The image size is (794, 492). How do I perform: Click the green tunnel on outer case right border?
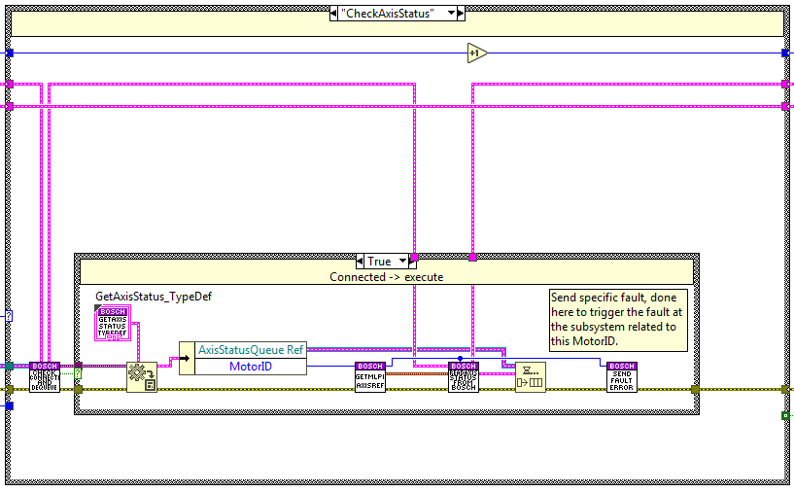click(785, 415)
